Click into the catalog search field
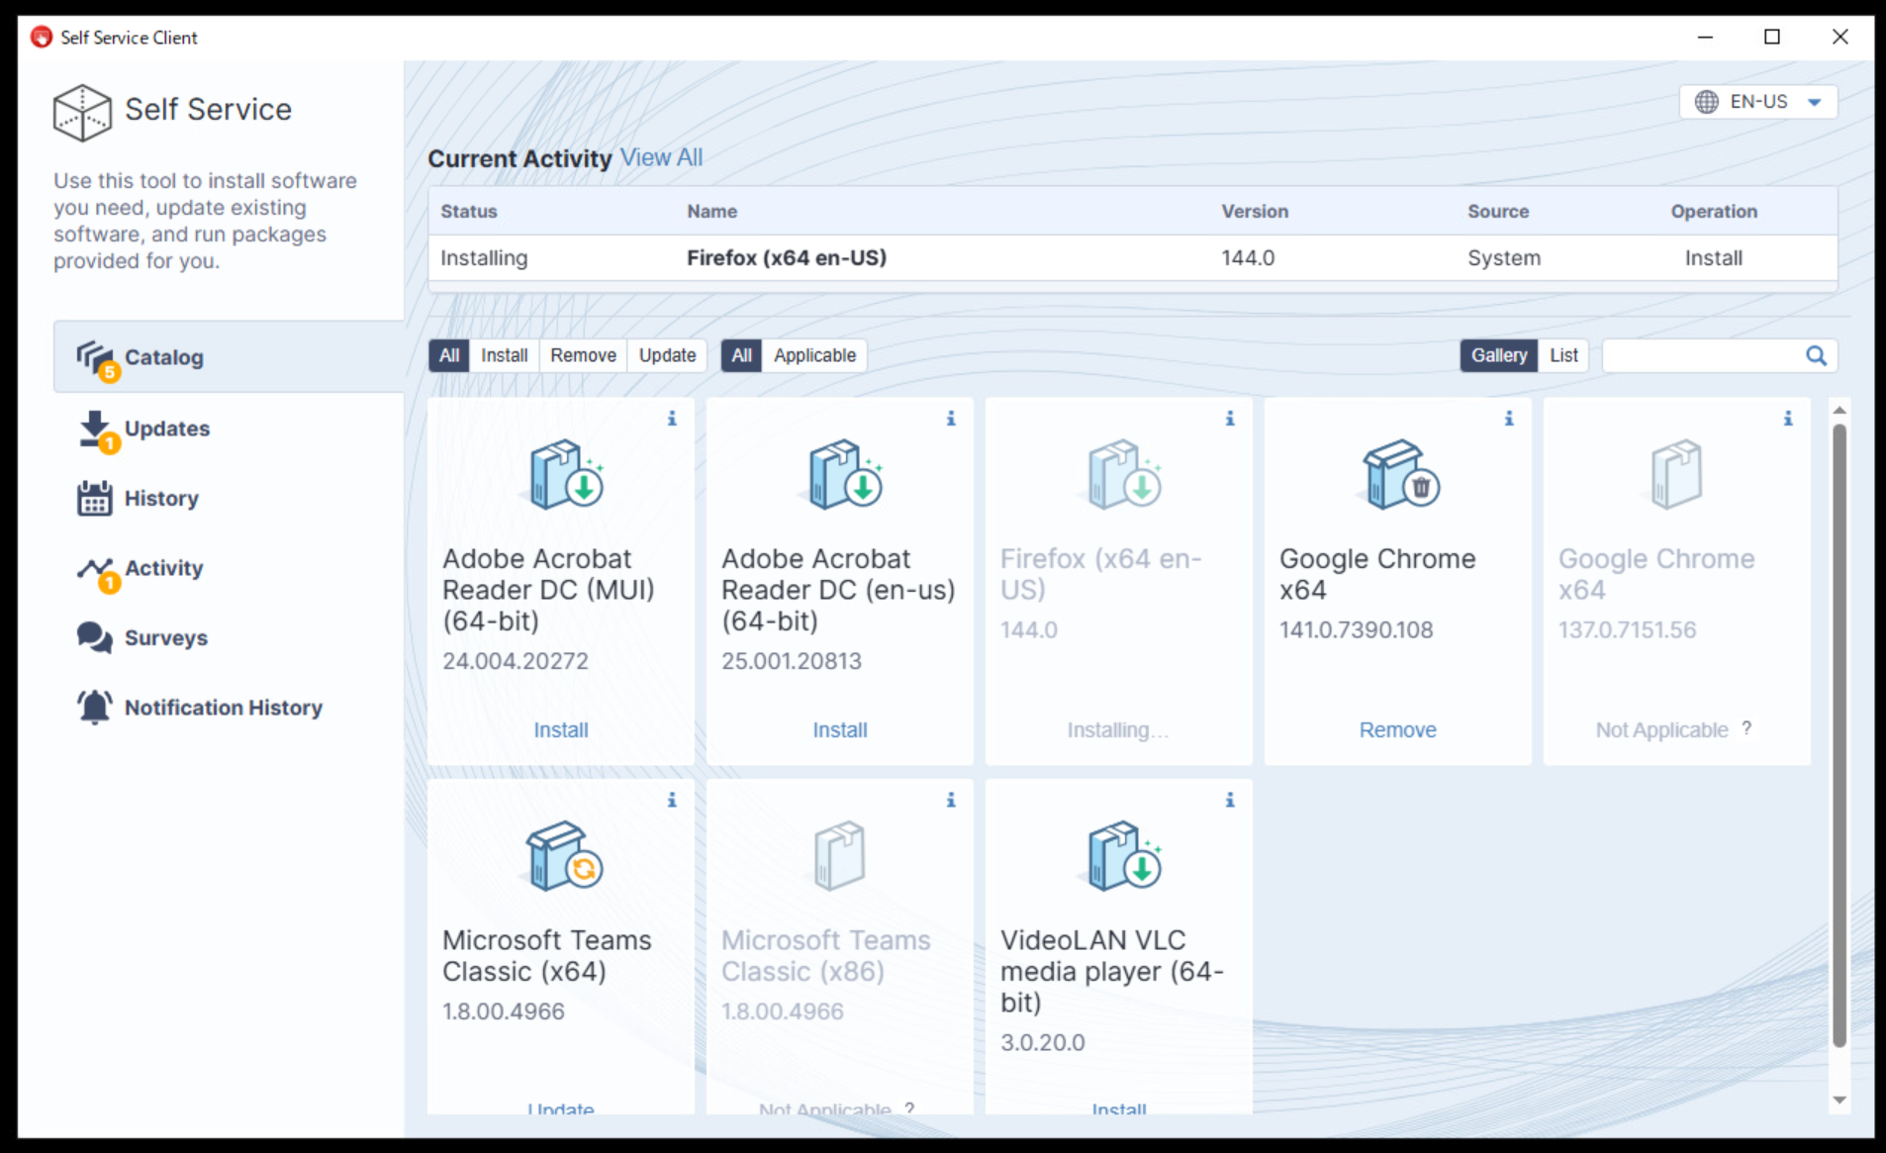 pos(1702,356)
